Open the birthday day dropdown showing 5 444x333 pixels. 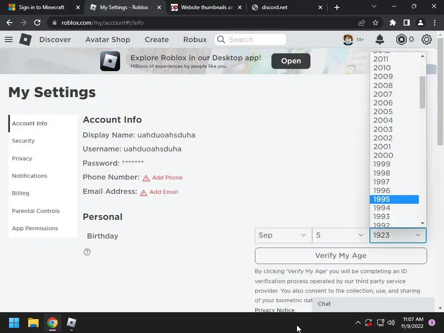pyautogui.click(x=341, y=235)
